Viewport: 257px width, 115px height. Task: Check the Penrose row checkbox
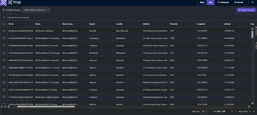point(4,45)
